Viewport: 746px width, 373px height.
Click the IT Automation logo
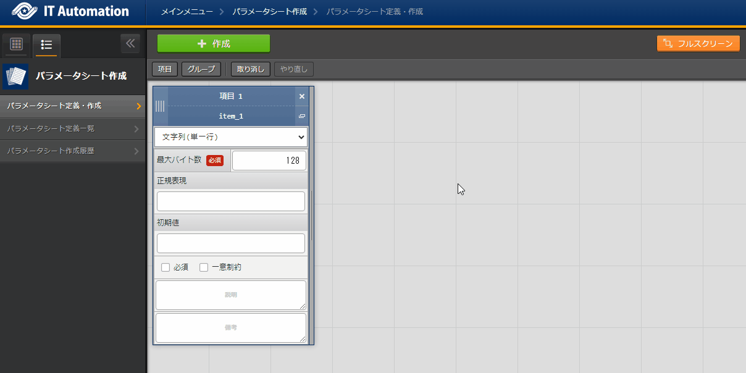pyautogui.click(x=70, y=12)
